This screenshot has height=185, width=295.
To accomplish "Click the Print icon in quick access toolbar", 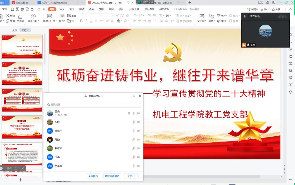I will point(22,9).
